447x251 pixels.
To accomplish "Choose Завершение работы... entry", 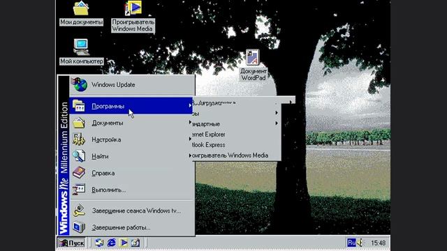I will pyautogui.click(x=132, y=227).
